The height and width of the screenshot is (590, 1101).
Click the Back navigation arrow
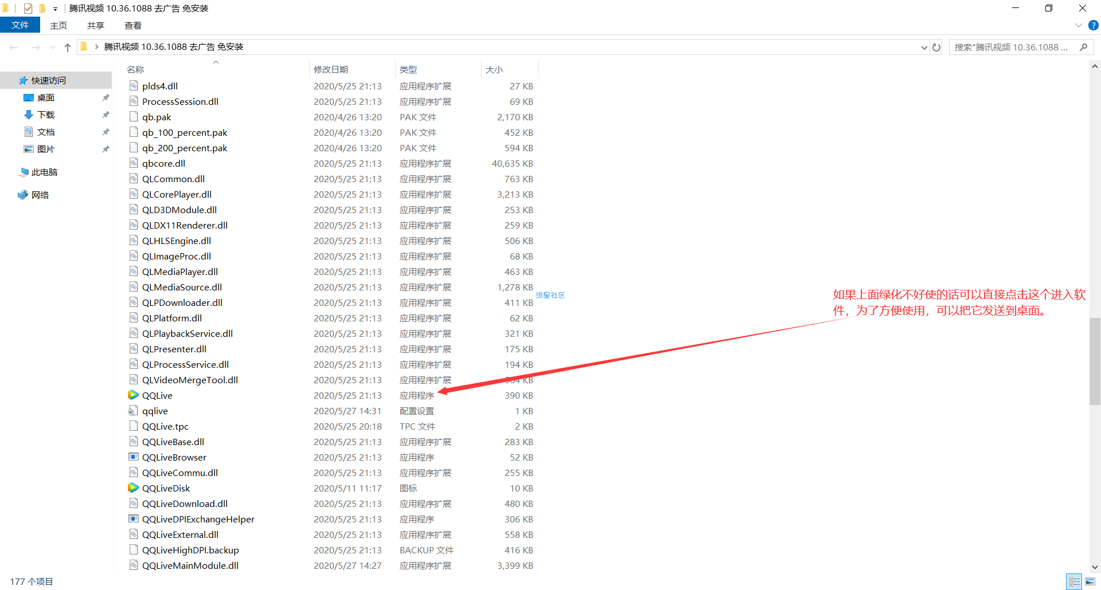pyautogui.click(x=14, y=48)
